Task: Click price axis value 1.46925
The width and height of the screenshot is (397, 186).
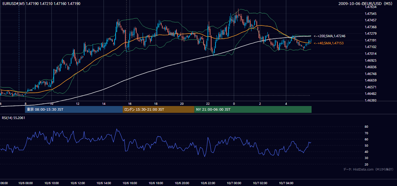Action: tap(371, 60)
